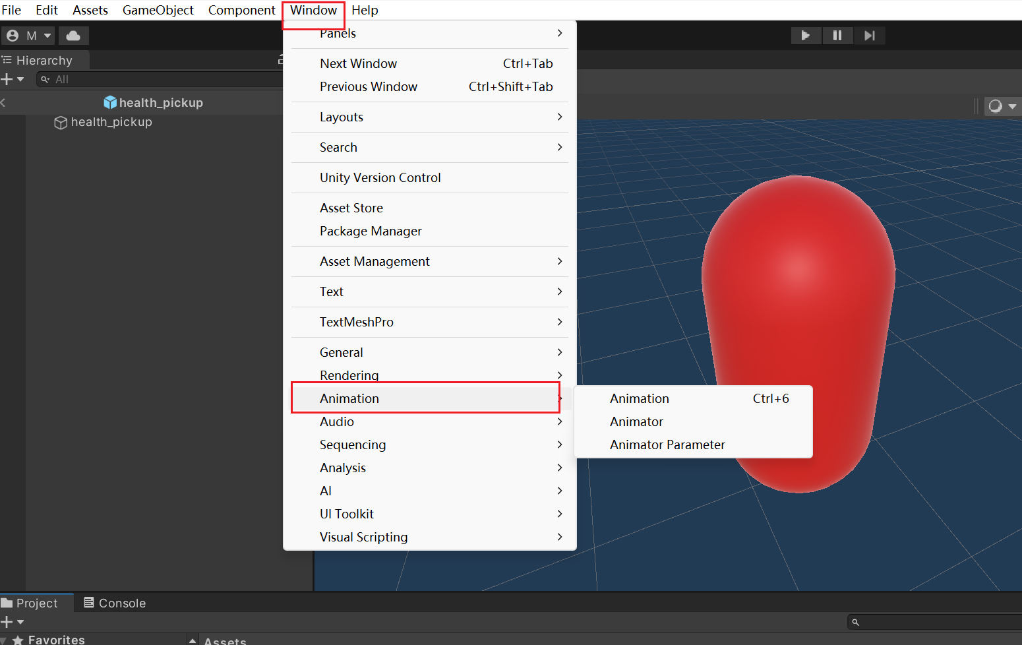Screen dimensions: 1022x645
Task: Expand the Layouts submenu
Action: point(430,117)
